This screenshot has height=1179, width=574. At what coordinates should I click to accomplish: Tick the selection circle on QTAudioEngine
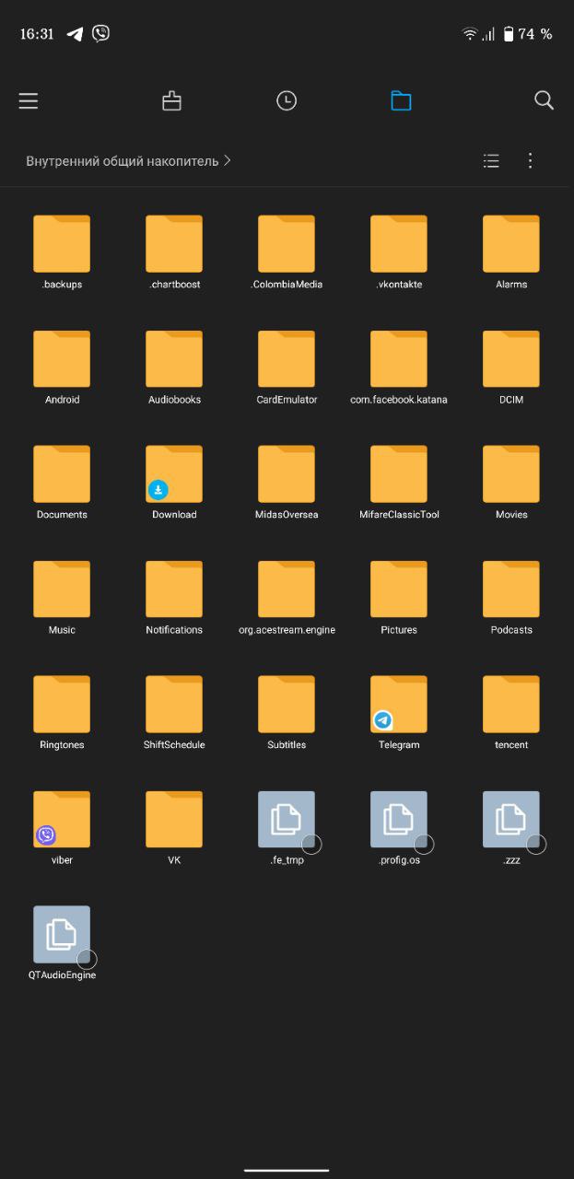pos(87,959)
